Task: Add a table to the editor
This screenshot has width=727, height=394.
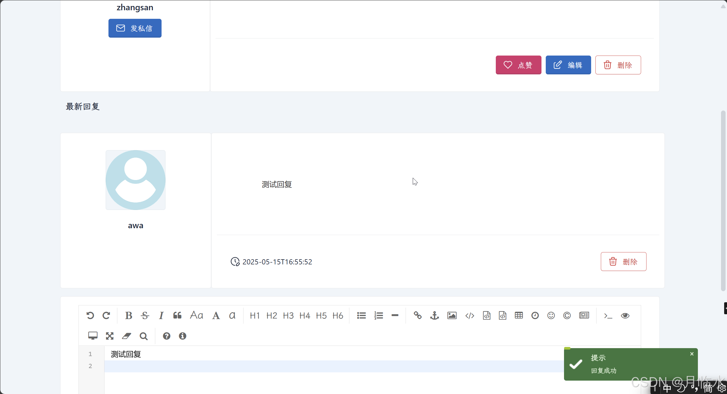Action: pos(519,316)
